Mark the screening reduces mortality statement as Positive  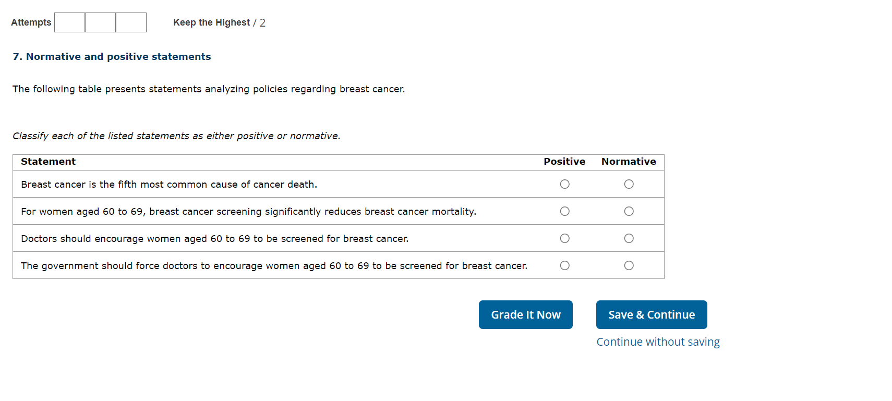click(564, 211)
